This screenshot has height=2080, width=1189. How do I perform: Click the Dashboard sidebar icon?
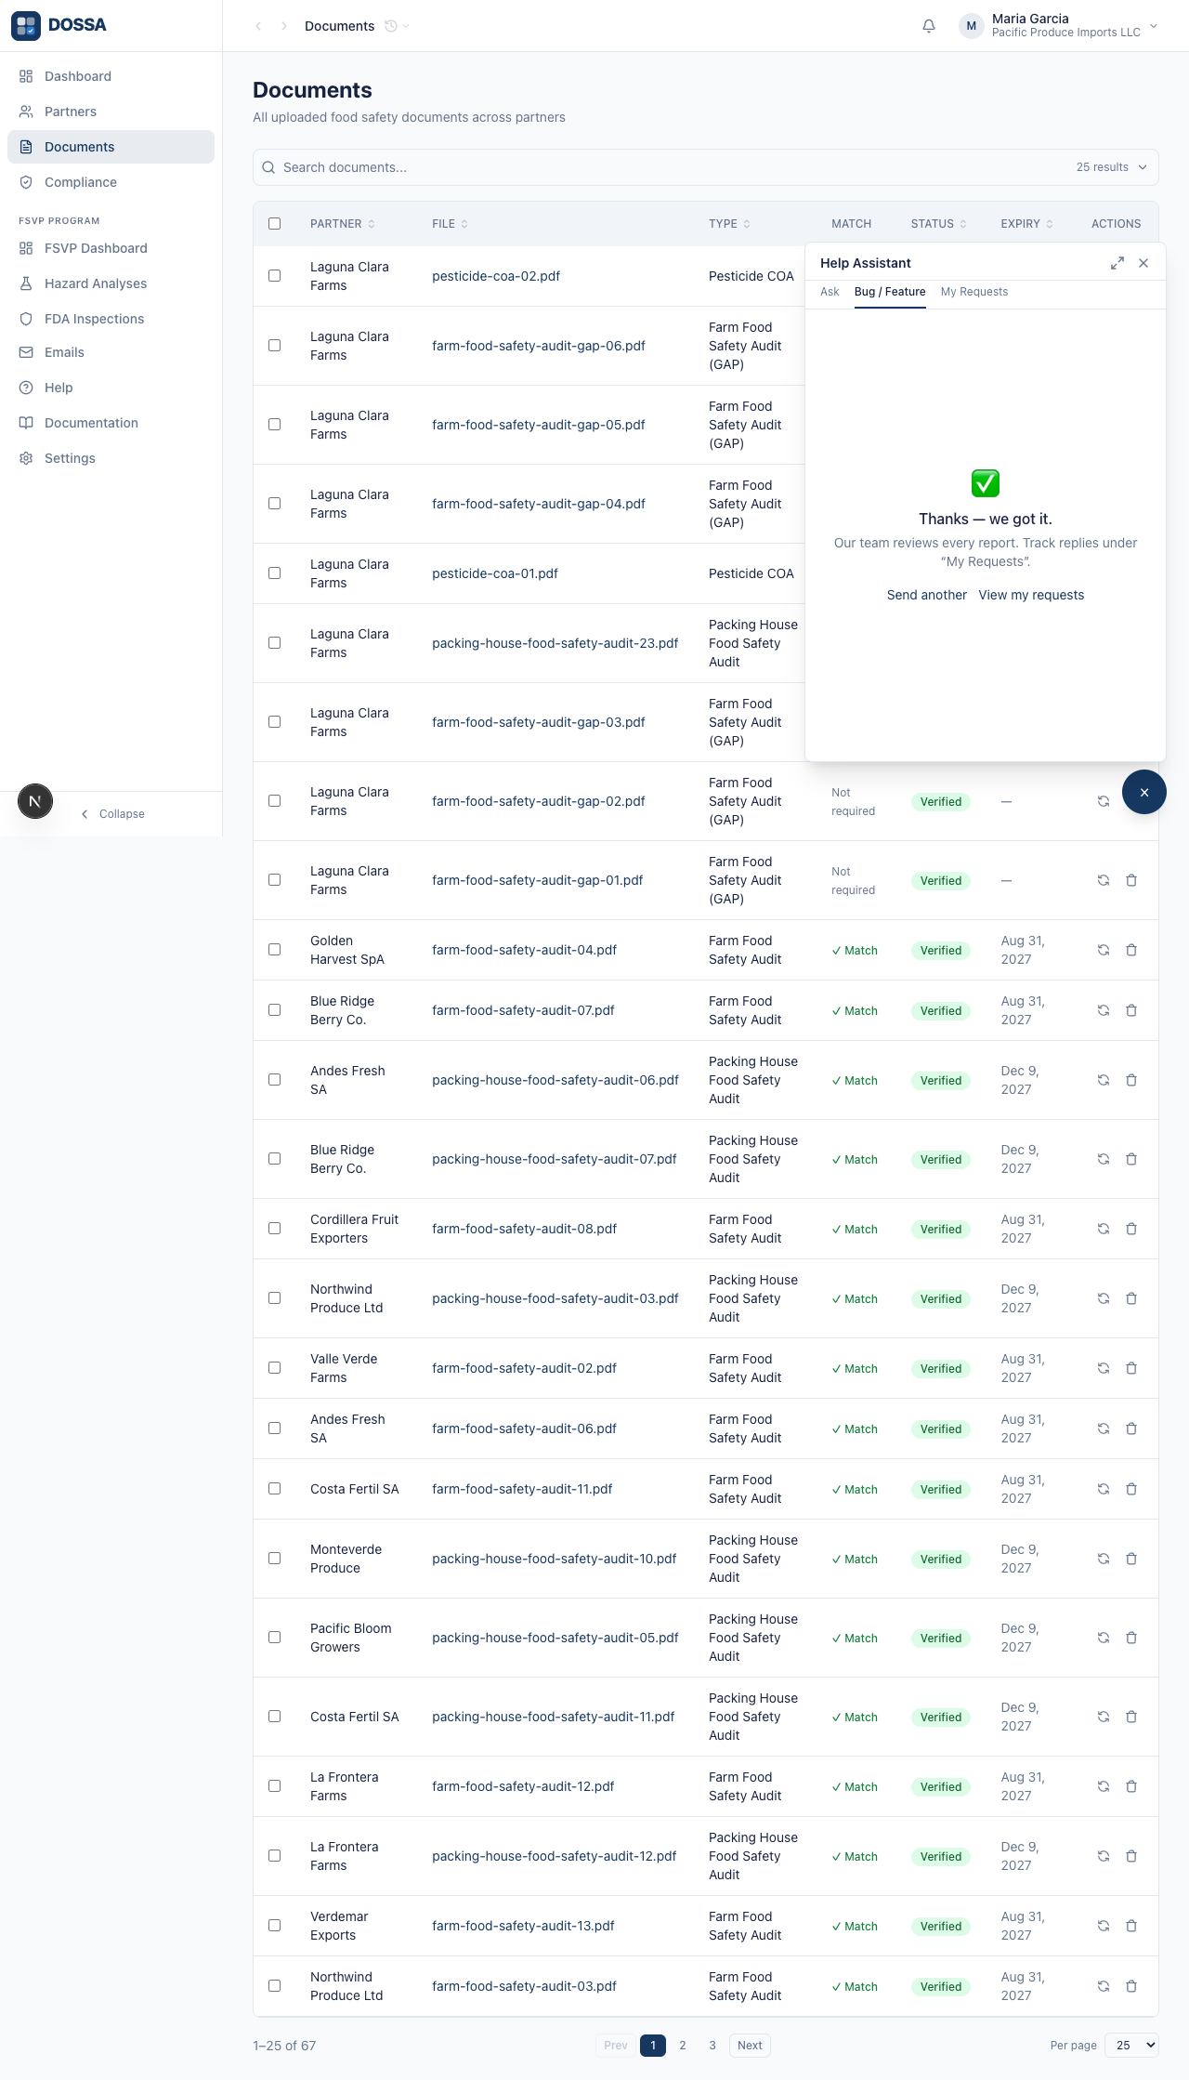pyautogui.click(x=26, y=76)
